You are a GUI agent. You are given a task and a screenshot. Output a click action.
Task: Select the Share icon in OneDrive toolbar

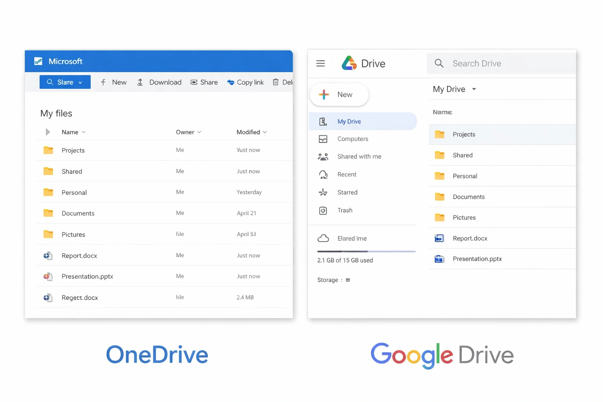(x=194, y=82)
